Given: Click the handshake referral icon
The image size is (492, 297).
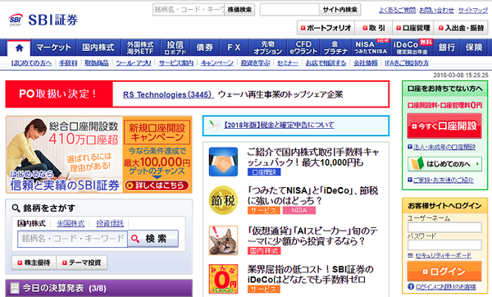Looking at the screenshot, I should 223,162.
